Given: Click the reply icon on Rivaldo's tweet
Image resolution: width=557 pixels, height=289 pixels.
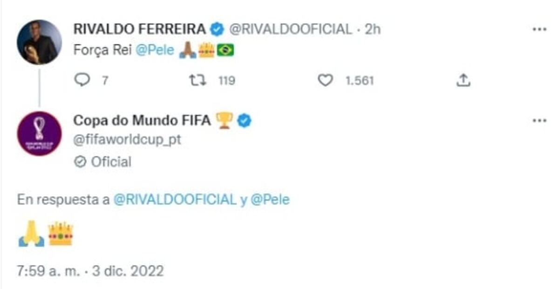Looking at the screenshot, I should coord(82,81).
